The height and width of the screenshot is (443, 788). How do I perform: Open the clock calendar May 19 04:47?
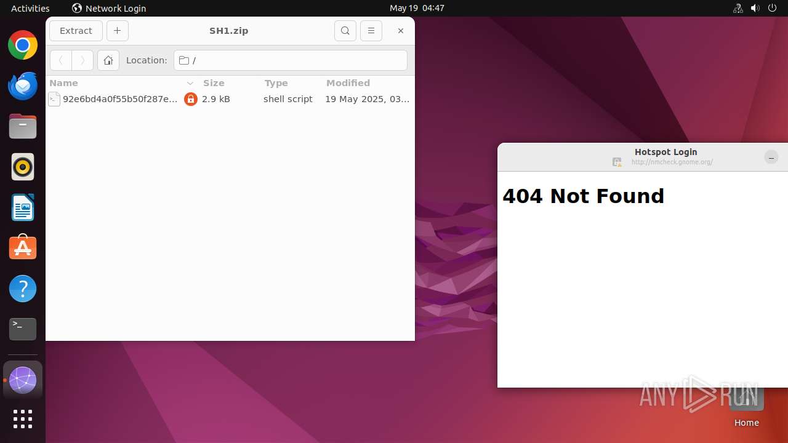point(417,9)
